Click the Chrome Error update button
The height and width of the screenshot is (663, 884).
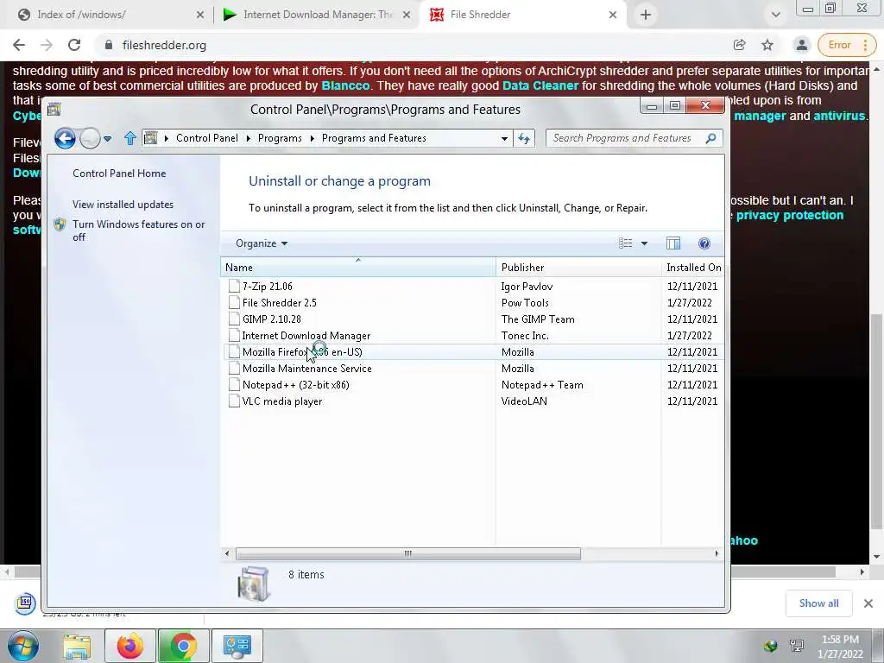tap(847, 45)
